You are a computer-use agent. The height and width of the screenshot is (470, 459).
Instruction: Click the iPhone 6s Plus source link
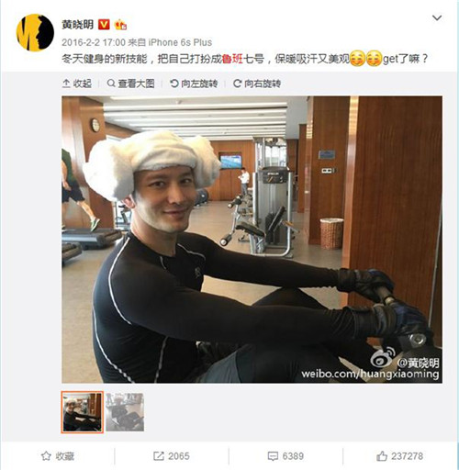[x=180, y=42]
